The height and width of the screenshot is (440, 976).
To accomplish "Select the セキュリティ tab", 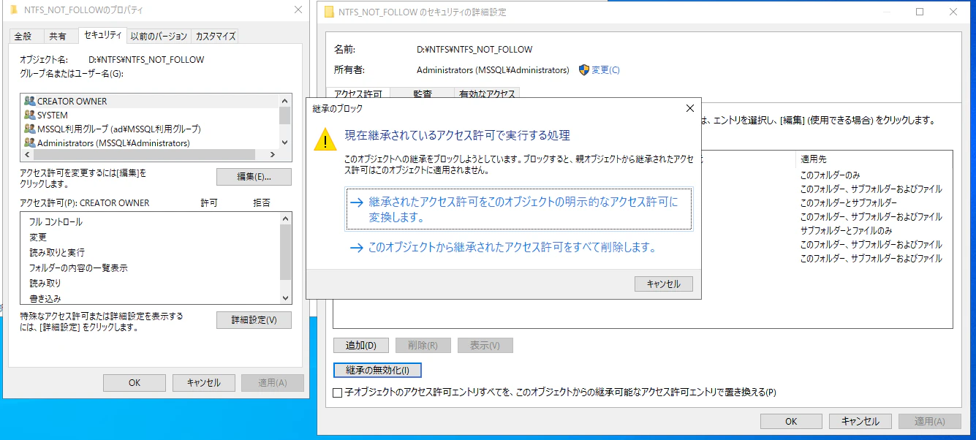I will (103, 35).
